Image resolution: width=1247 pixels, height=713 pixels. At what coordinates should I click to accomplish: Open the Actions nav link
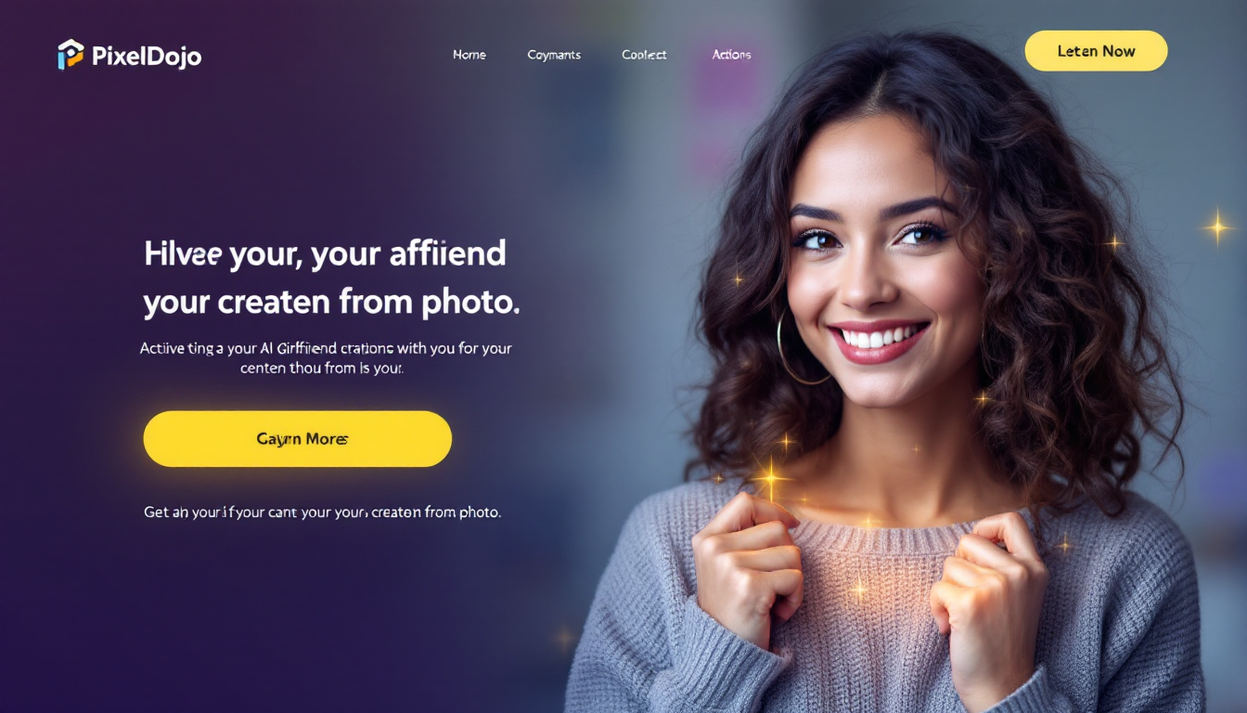coord(731,55)
